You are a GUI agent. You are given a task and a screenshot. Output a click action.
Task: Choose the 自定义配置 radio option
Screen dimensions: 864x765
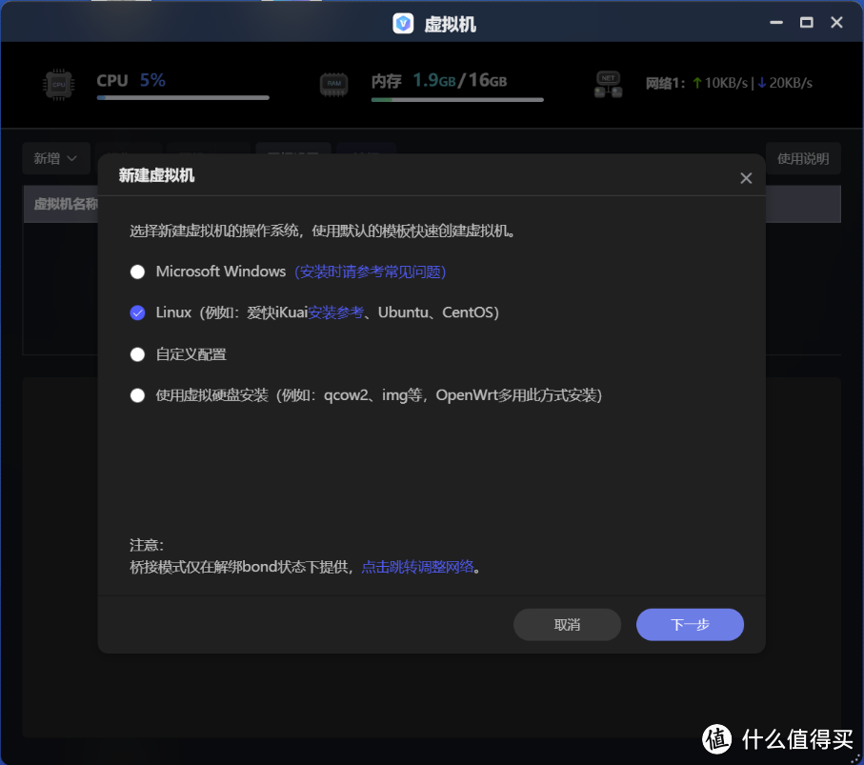[x=137, y=354]
